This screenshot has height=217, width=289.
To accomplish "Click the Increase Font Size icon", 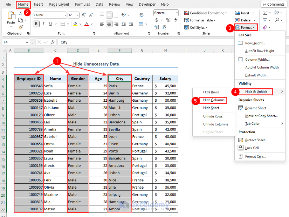I will [84, 15].
